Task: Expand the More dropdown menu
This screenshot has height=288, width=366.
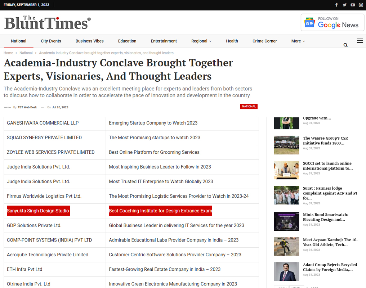Action: click(298, 41)
